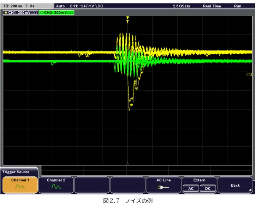Click the T: 0 s trigger time readout
The height and width of the screenshot is (206, 256).
[x=30, y=6]
